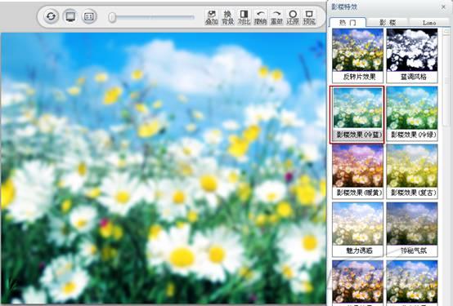This screenshot has height=306, width=453.
Task: Select the fit-to-screen monitor icon
Action: [70, 16]
